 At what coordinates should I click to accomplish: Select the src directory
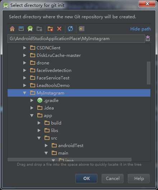[x=54, y=138]
